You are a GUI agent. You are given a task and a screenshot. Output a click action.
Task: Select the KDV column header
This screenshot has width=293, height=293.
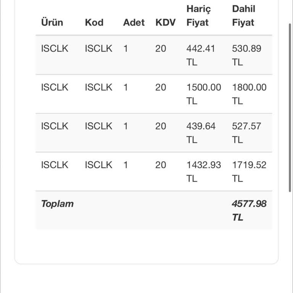tap(166, 23)
